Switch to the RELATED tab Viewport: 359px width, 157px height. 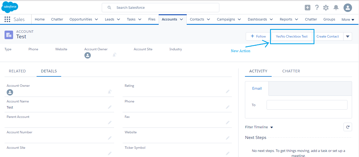[17, 71]
